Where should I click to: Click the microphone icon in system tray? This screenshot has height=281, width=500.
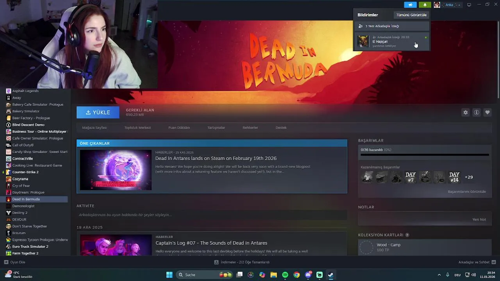[448, 275]
